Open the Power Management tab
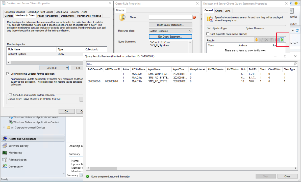The width and height of the screenshot is (301, 182). click(48, 16)
